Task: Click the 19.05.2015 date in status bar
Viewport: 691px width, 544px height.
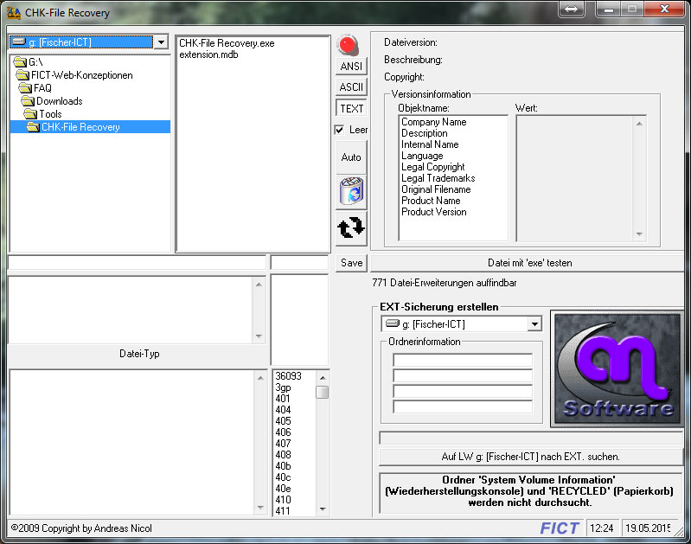Action: (x=648, y=528)
